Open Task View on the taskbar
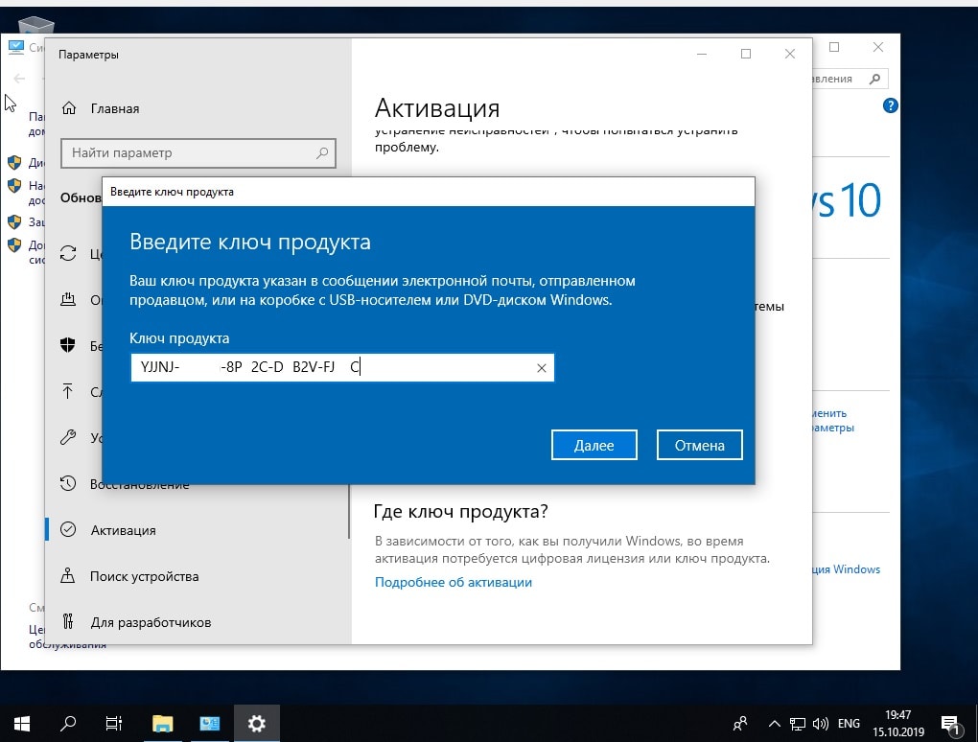This screenshot has height=742, width=978. click(x=114, y=724)
